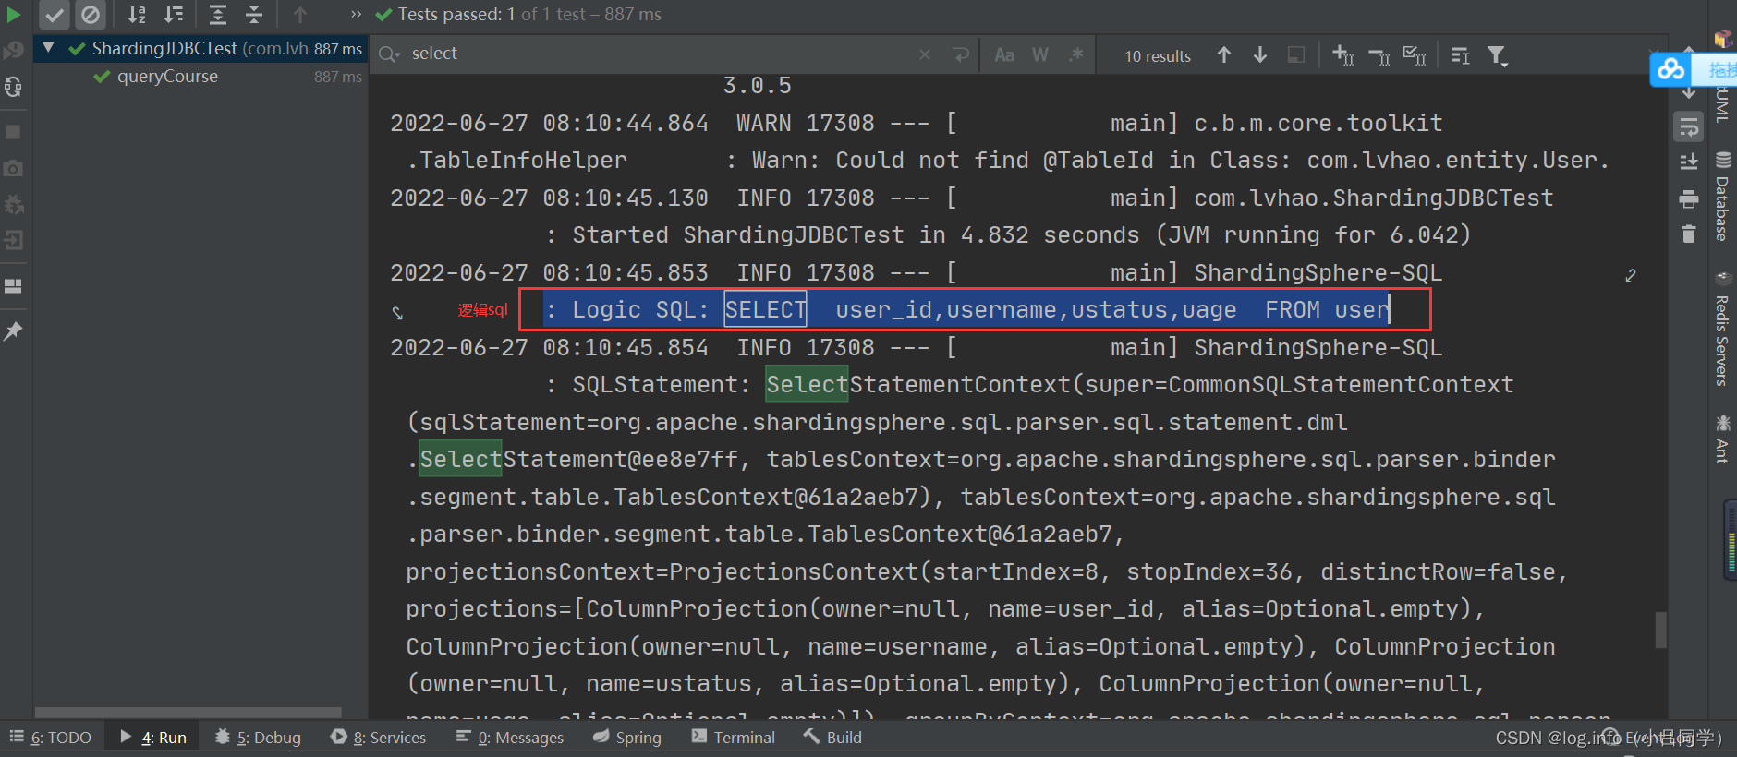Open the Database tool window
The image size is (1737, 757).
(x=1723, y=197)
